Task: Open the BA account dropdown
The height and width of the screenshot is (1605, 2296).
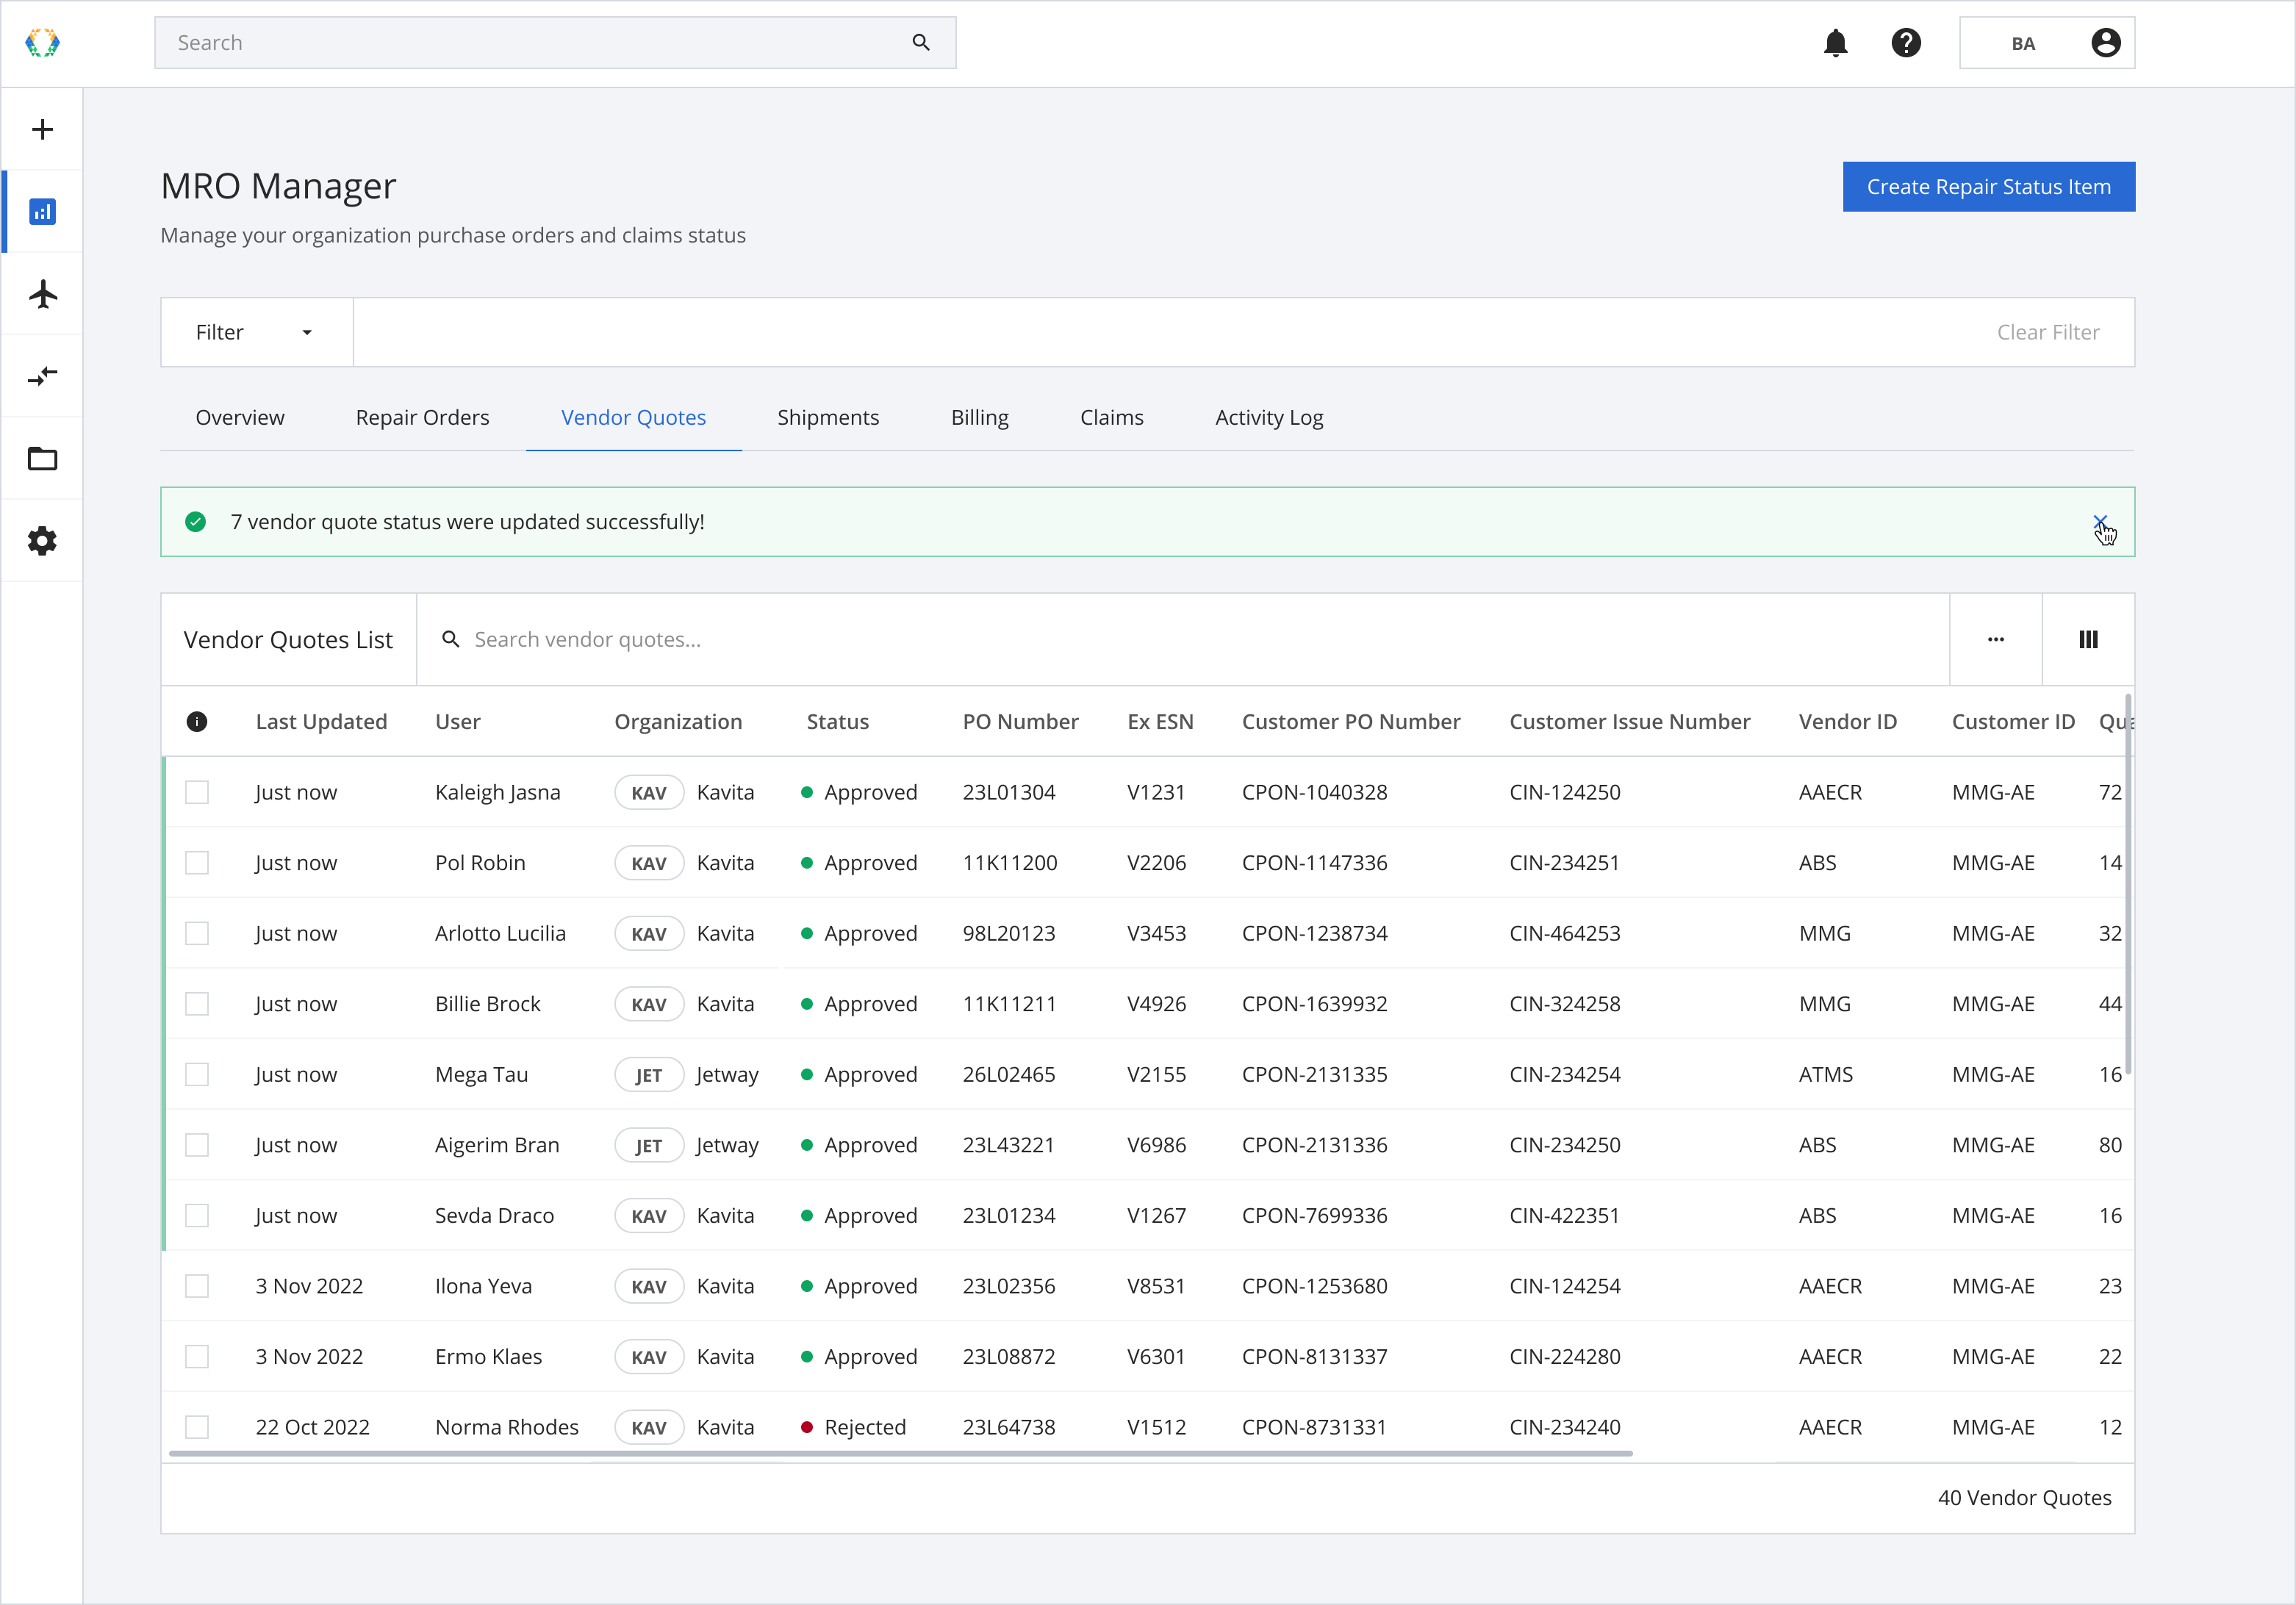Action: [x=2046, y=43]
